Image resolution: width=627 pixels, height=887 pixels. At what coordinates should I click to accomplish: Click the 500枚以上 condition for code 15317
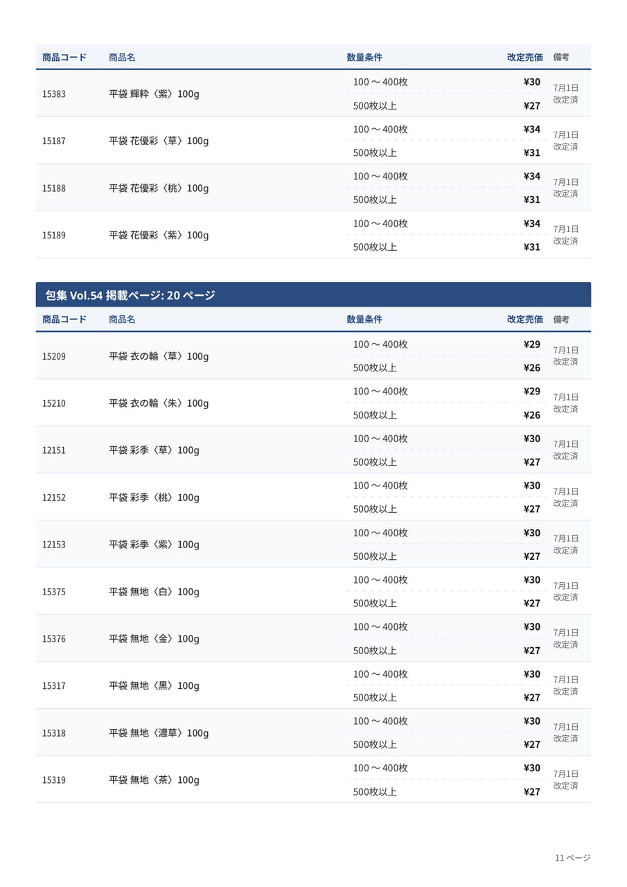375,698
